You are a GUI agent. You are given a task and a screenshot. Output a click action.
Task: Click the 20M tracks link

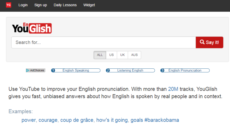[x=173, y=89]
